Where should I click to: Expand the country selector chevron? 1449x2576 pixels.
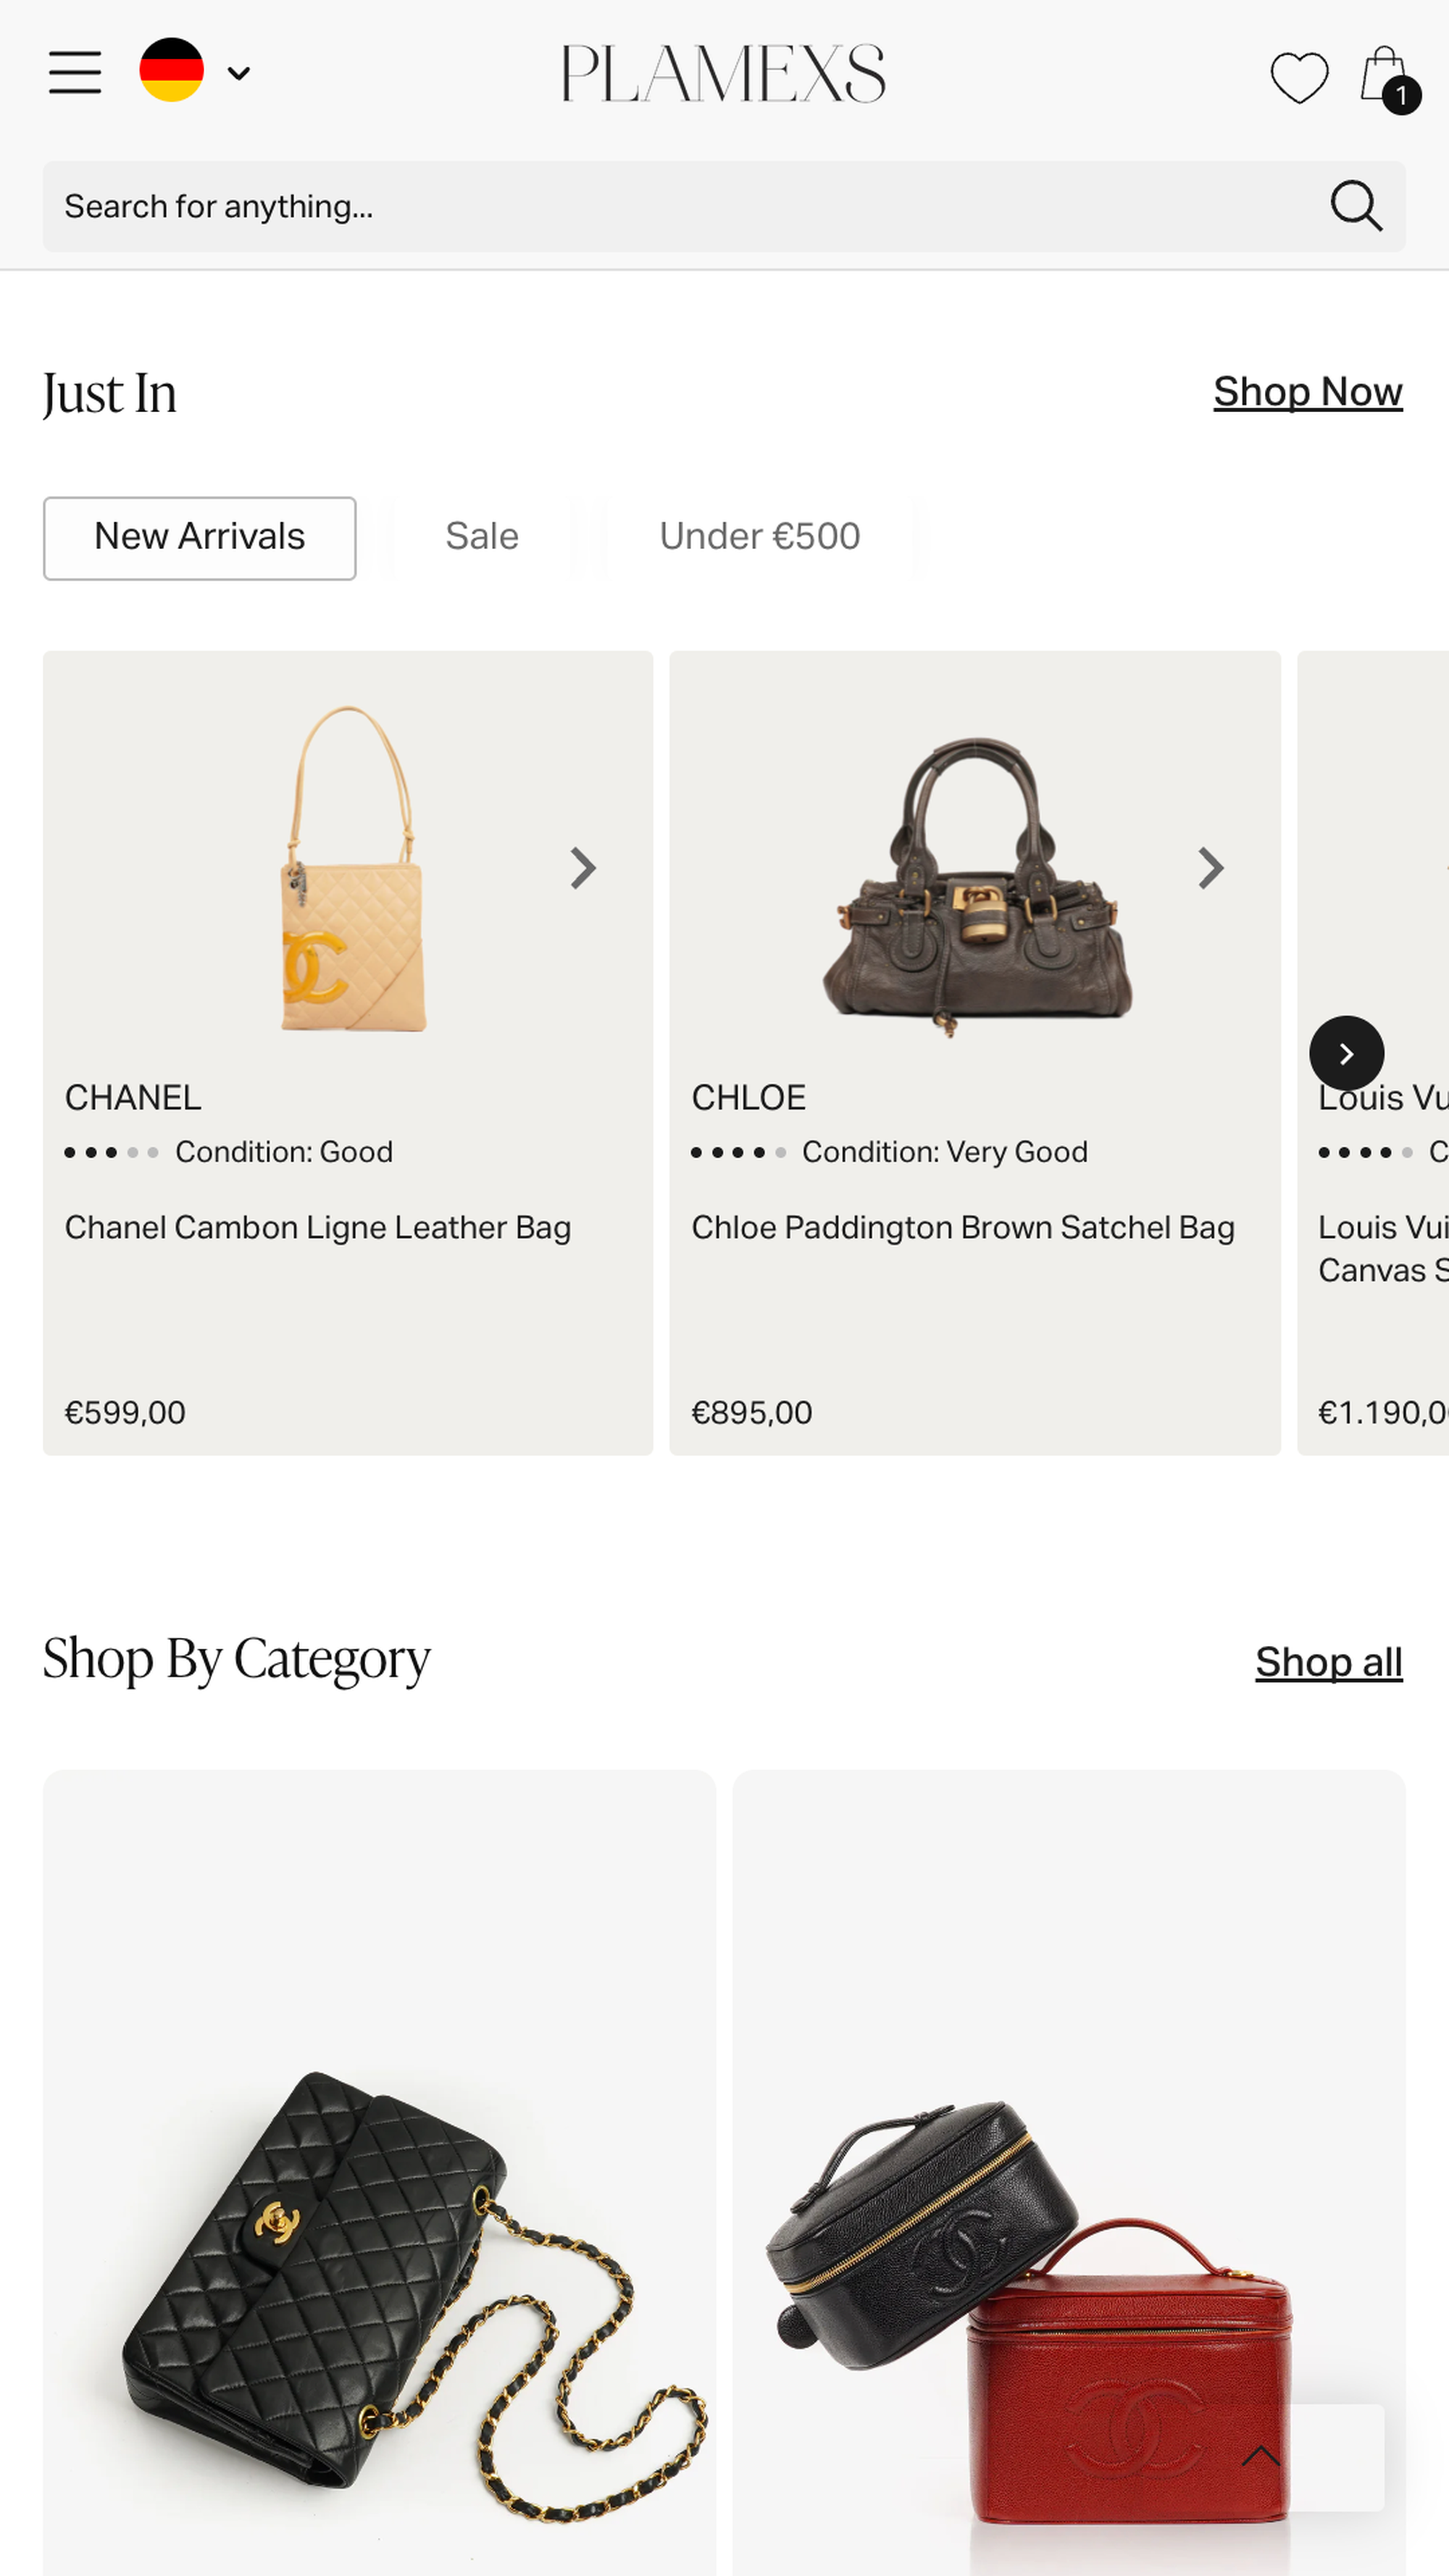[239, 73]
